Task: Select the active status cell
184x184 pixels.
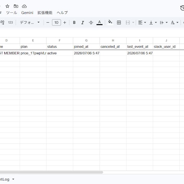Action: (x=60, y=53)
